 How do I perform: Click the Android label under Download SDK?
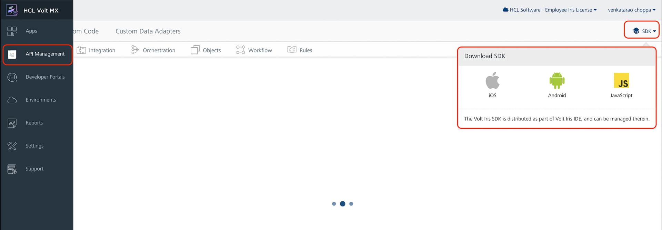point(557,96)
